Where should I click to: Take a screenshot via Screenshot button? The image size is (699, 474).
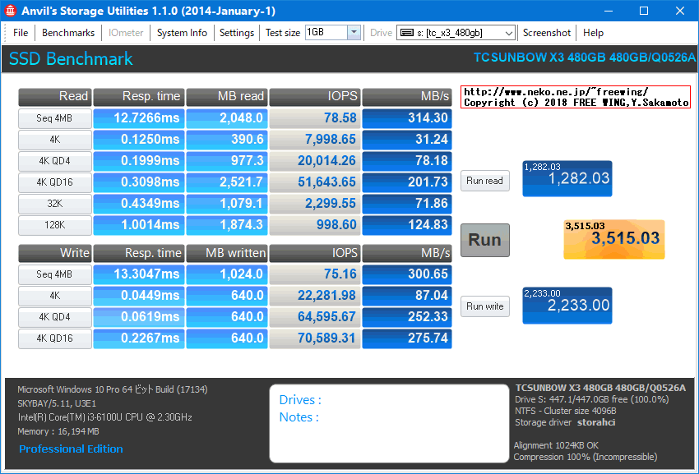(547, 33)
